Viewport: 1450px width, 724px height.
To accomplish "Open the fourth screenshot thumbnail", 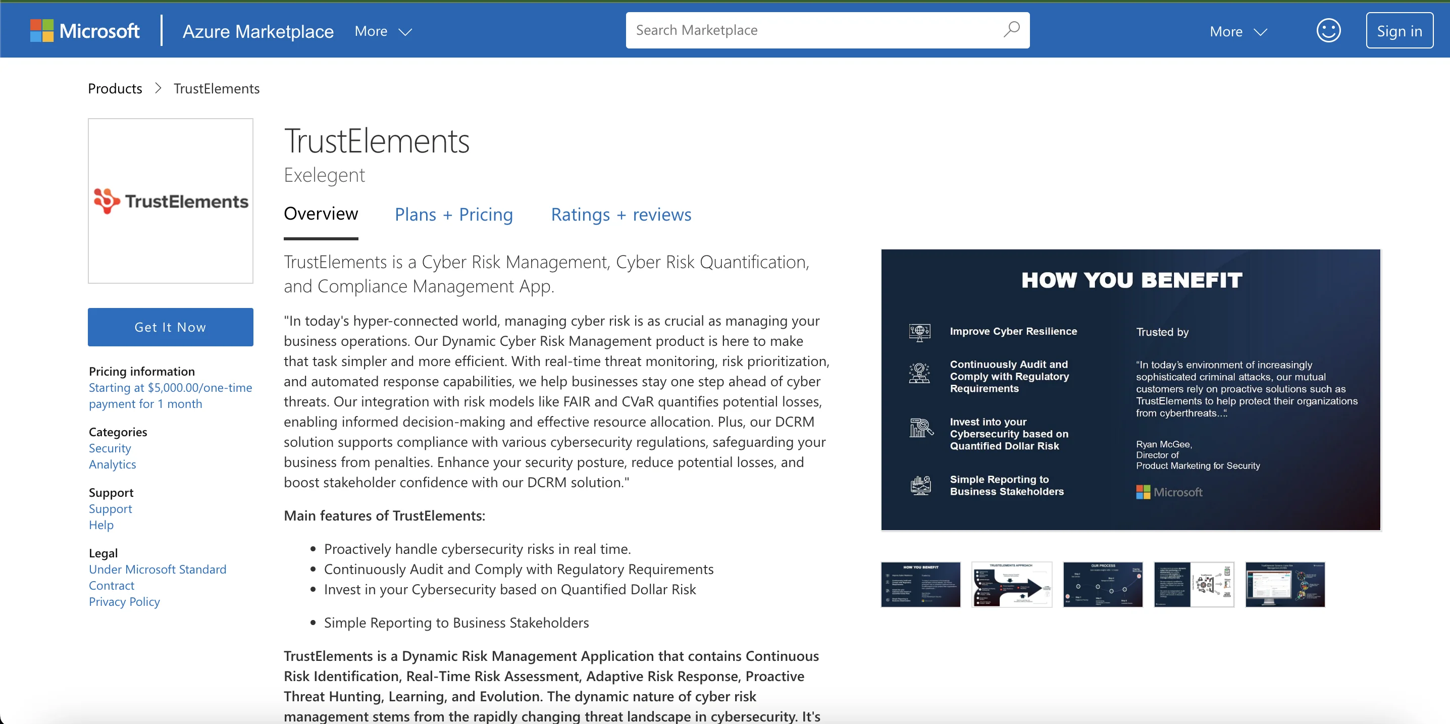I will click(x=1194, y=584).
